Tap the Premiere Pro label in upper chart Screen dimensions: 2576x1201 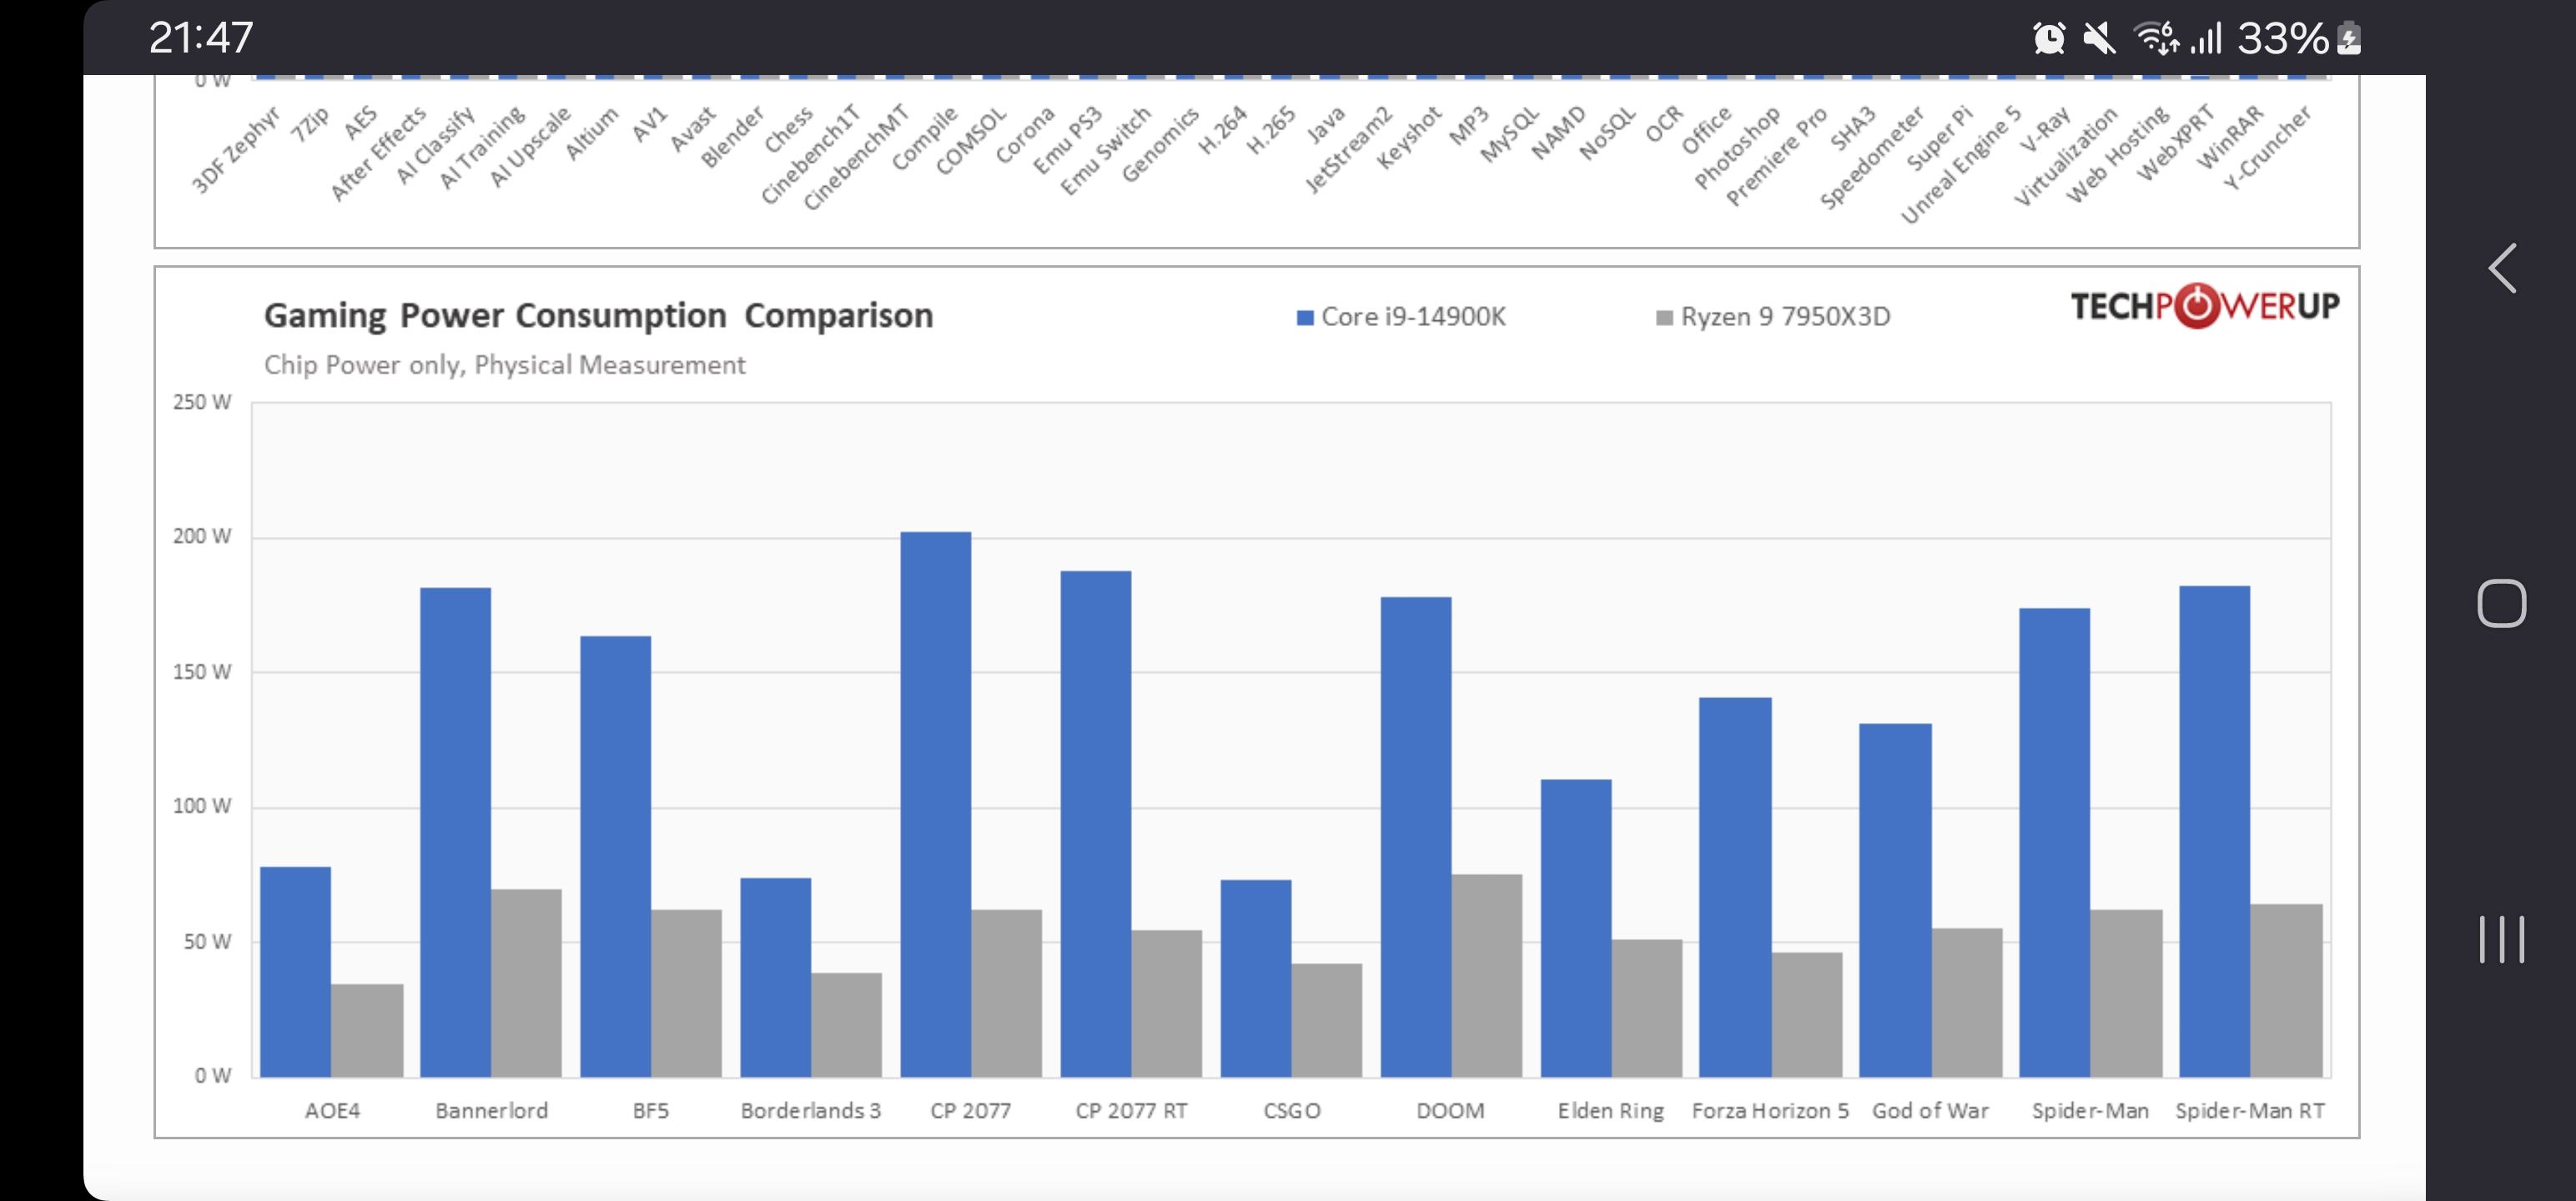1777,156
